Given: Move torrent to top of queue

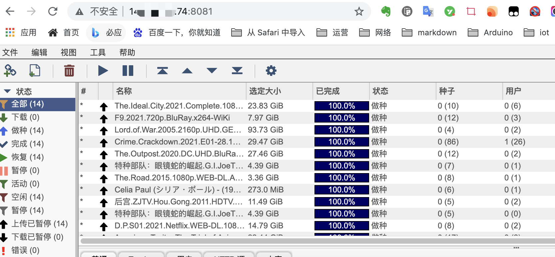Looking at the screenshot, I should [163, 71].
